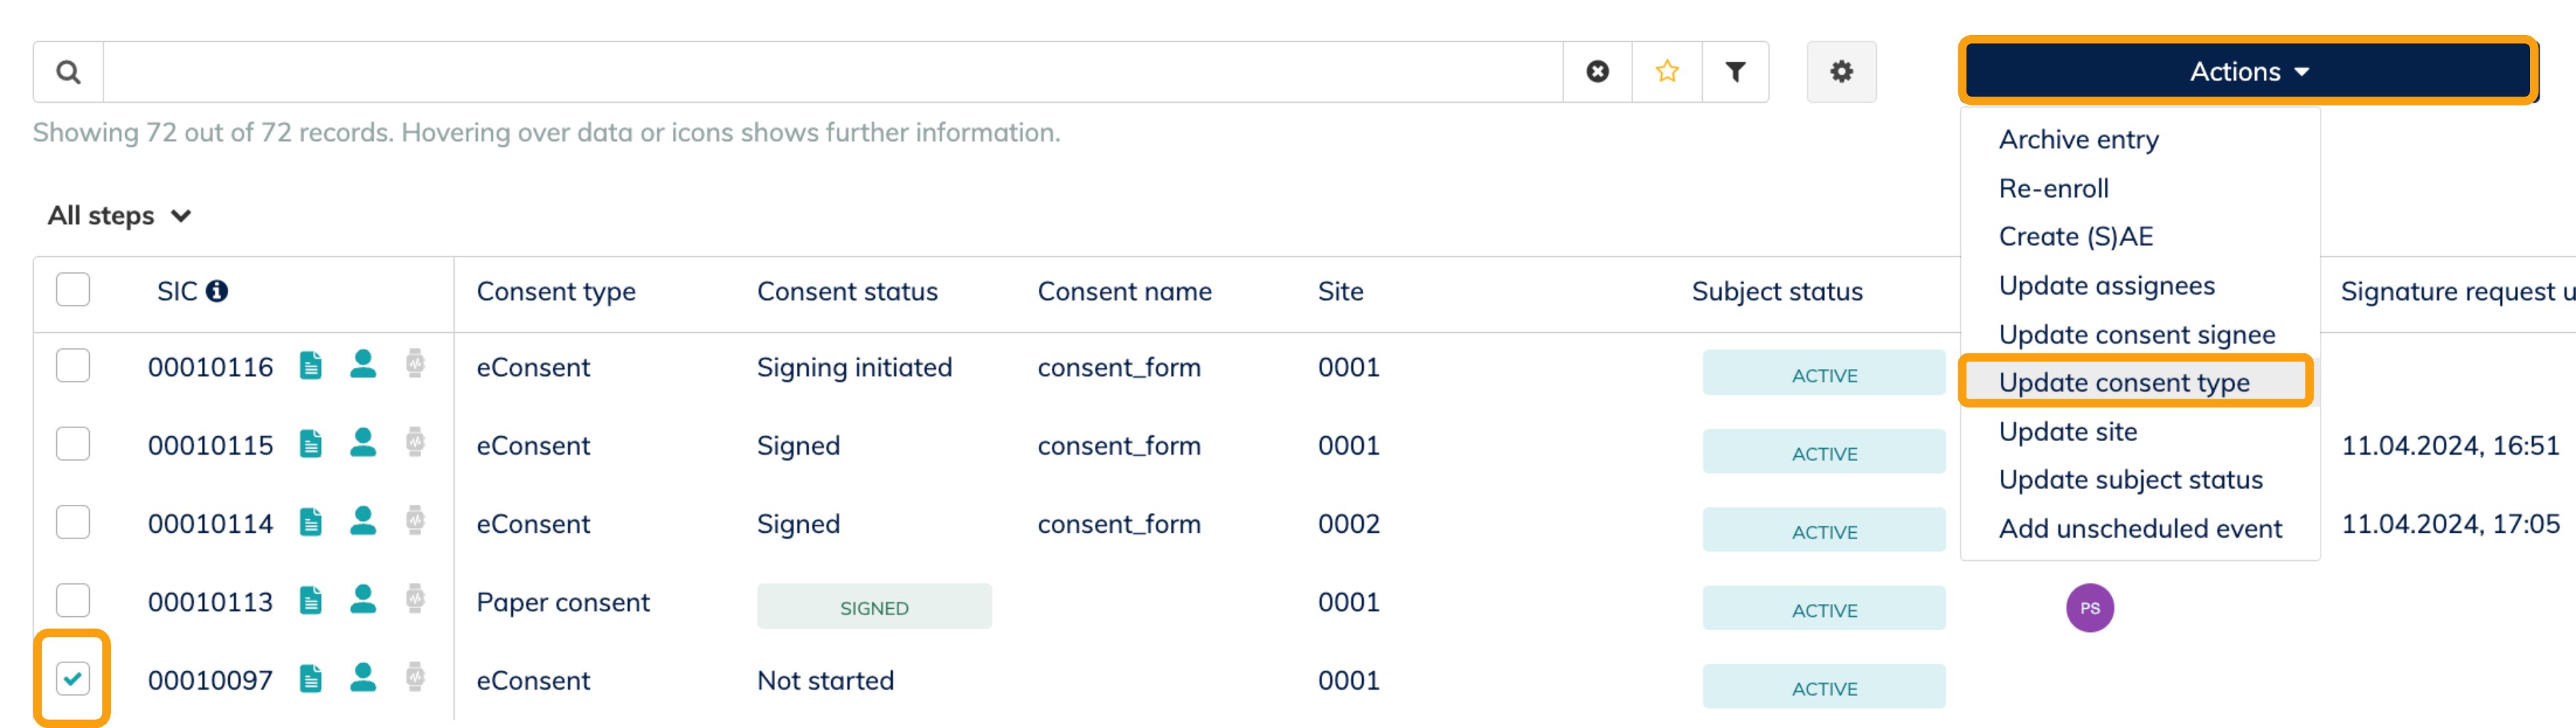Select Archive entry in Actions menu
2576x728 pixels.
[2078, 140]
